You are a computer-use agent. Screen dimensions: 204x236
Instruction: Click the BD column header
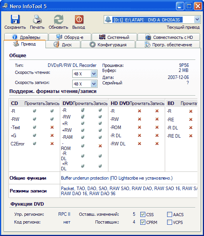(x=171, y=103)
